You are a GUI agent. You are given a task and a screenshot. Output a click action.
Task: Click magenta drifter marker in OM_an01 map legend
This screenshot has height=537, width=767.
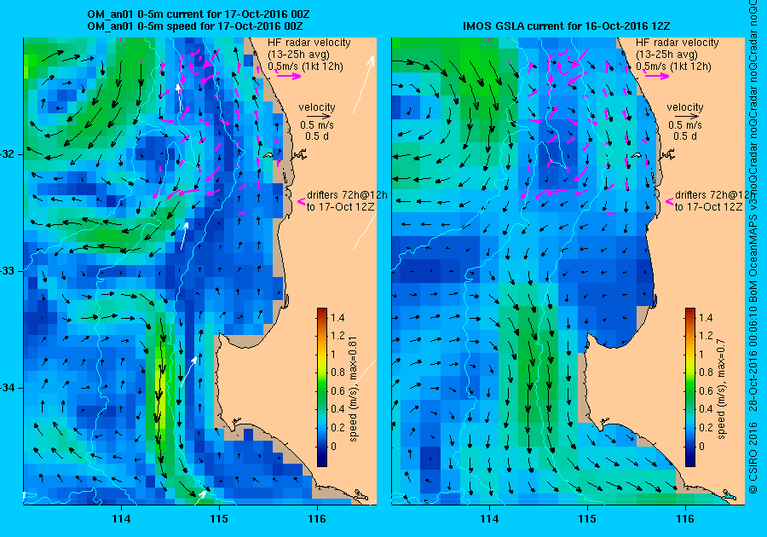pyautogui.click(x=302, y=201)
